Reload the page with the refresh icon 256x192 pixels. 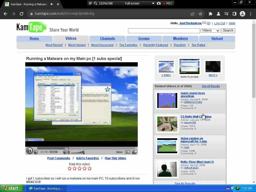(x=21, y=14)
